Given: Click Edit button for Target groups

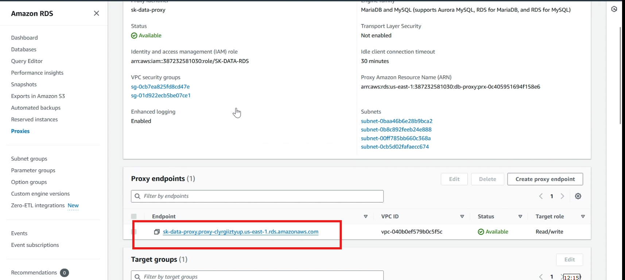Looking at the screenshot, I should tap(570, 260).
